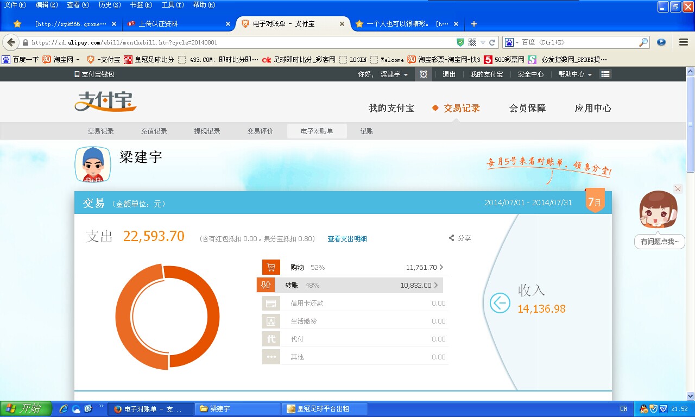Open 会员保障 navigation item

pos(527,108)
